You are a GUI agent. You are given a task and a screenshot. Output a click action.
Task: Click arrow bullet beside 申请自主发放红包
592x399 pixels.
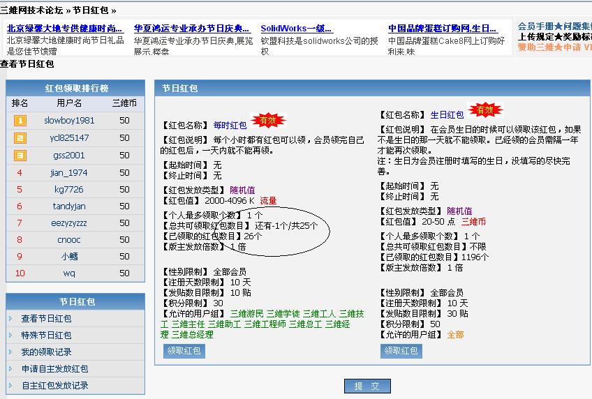click(10, 369)
